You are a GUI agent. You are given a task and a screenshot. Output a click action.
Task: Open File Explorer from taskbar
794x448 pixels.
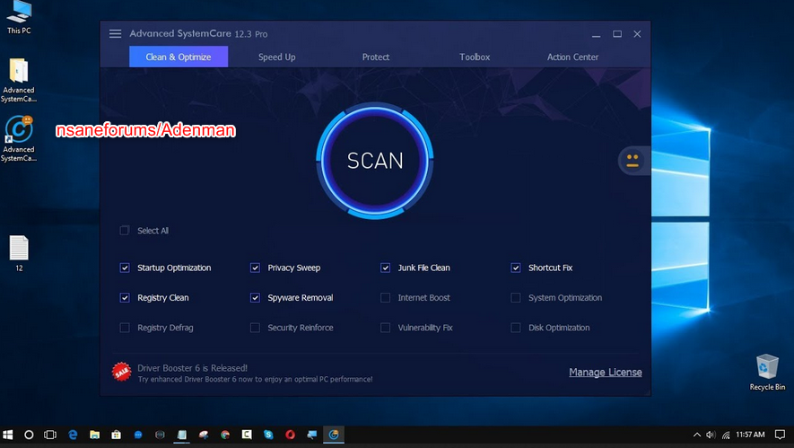click(95, 435)
